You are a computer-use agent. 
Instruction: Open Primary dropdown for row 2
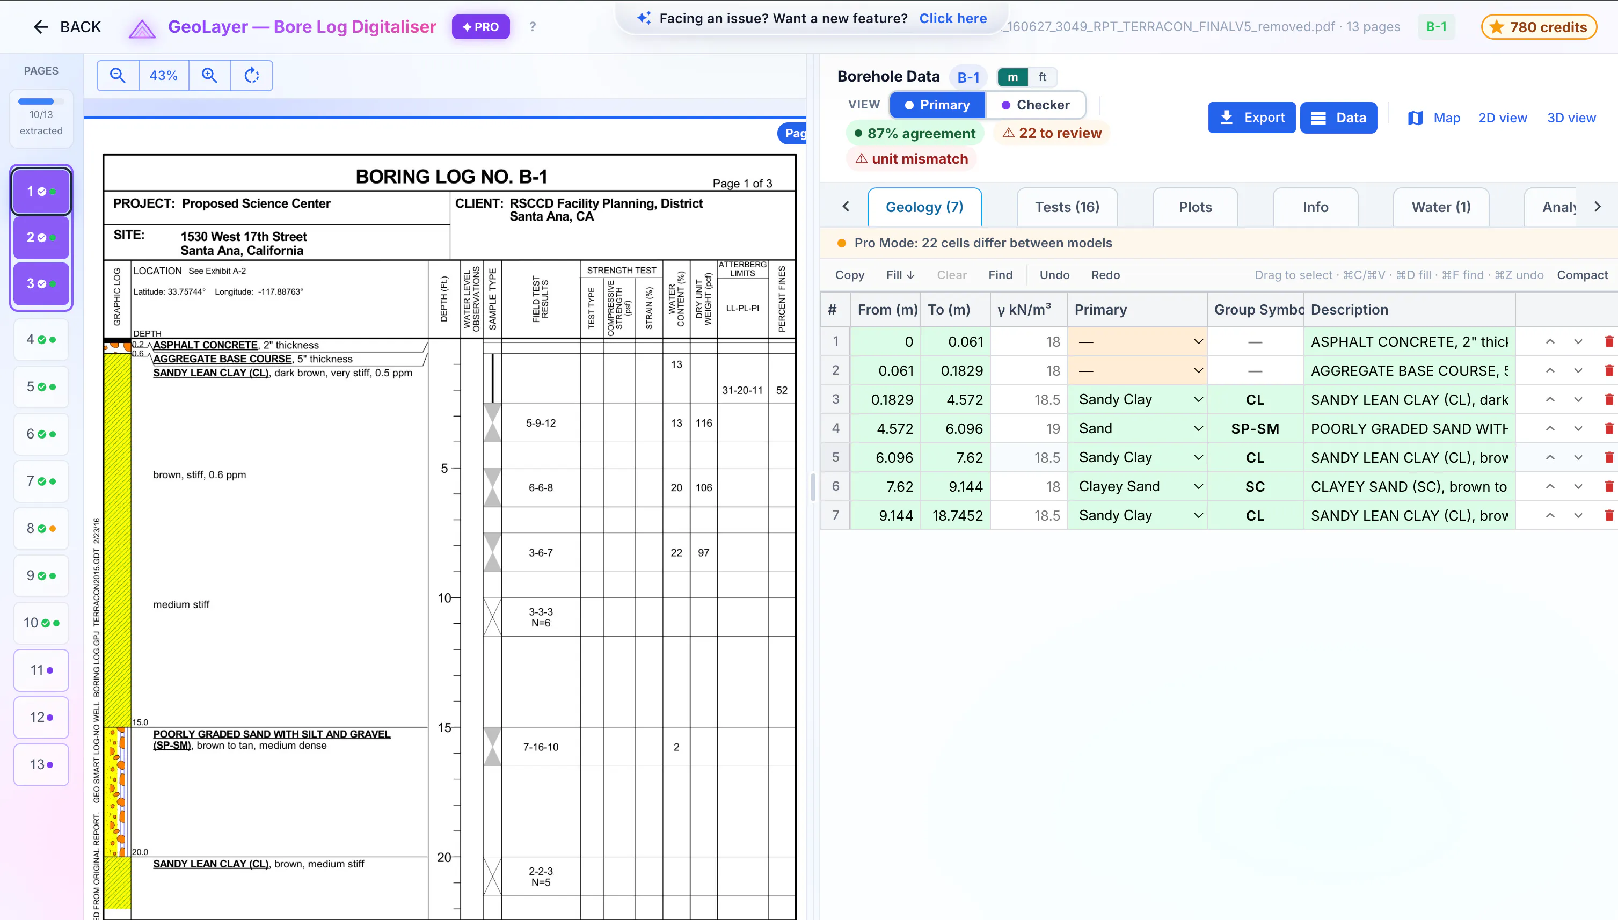[x=1137, y=370]
